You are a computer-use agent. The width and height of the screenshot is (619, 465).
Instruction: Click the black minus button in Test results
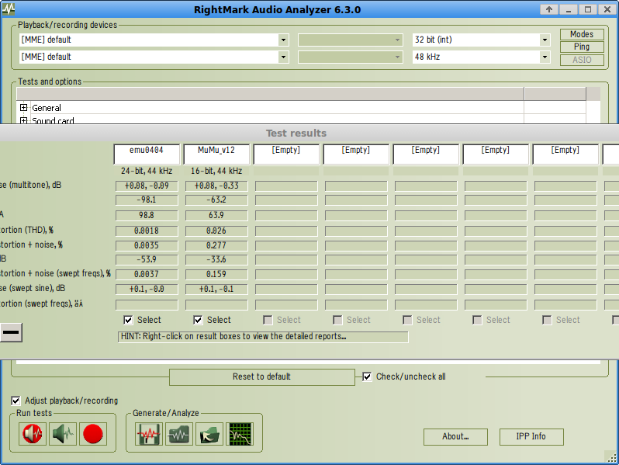[x=11, y=332]
